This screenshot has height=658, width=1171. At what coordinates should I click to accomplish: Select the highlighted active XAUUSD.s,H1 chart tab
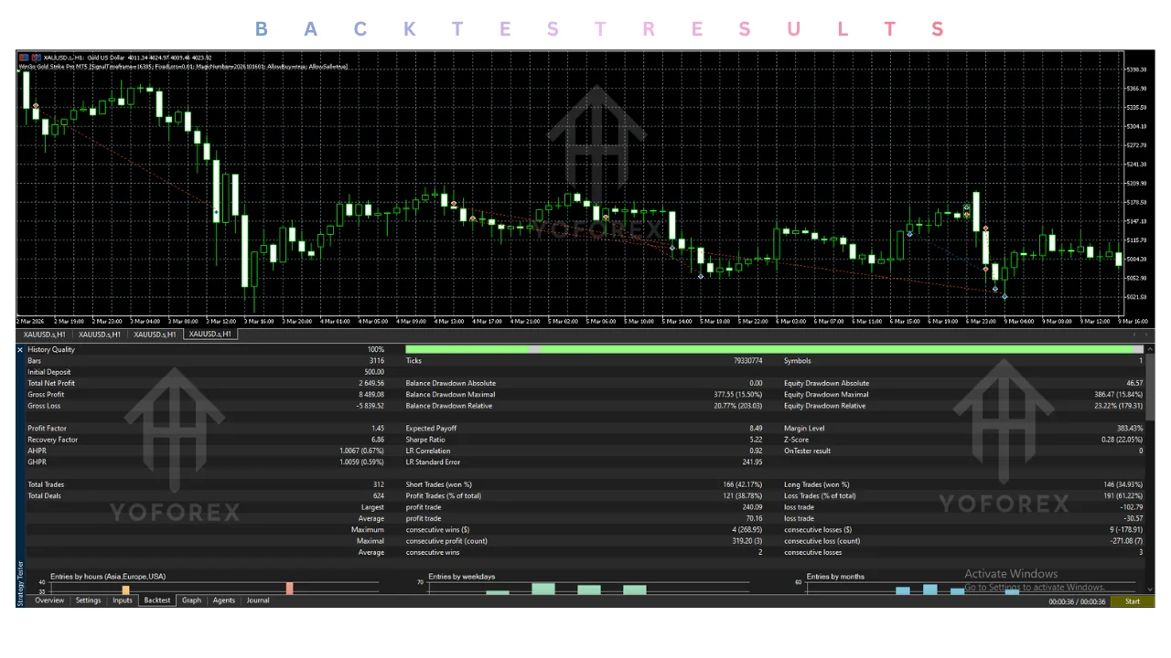coord(210,334)
